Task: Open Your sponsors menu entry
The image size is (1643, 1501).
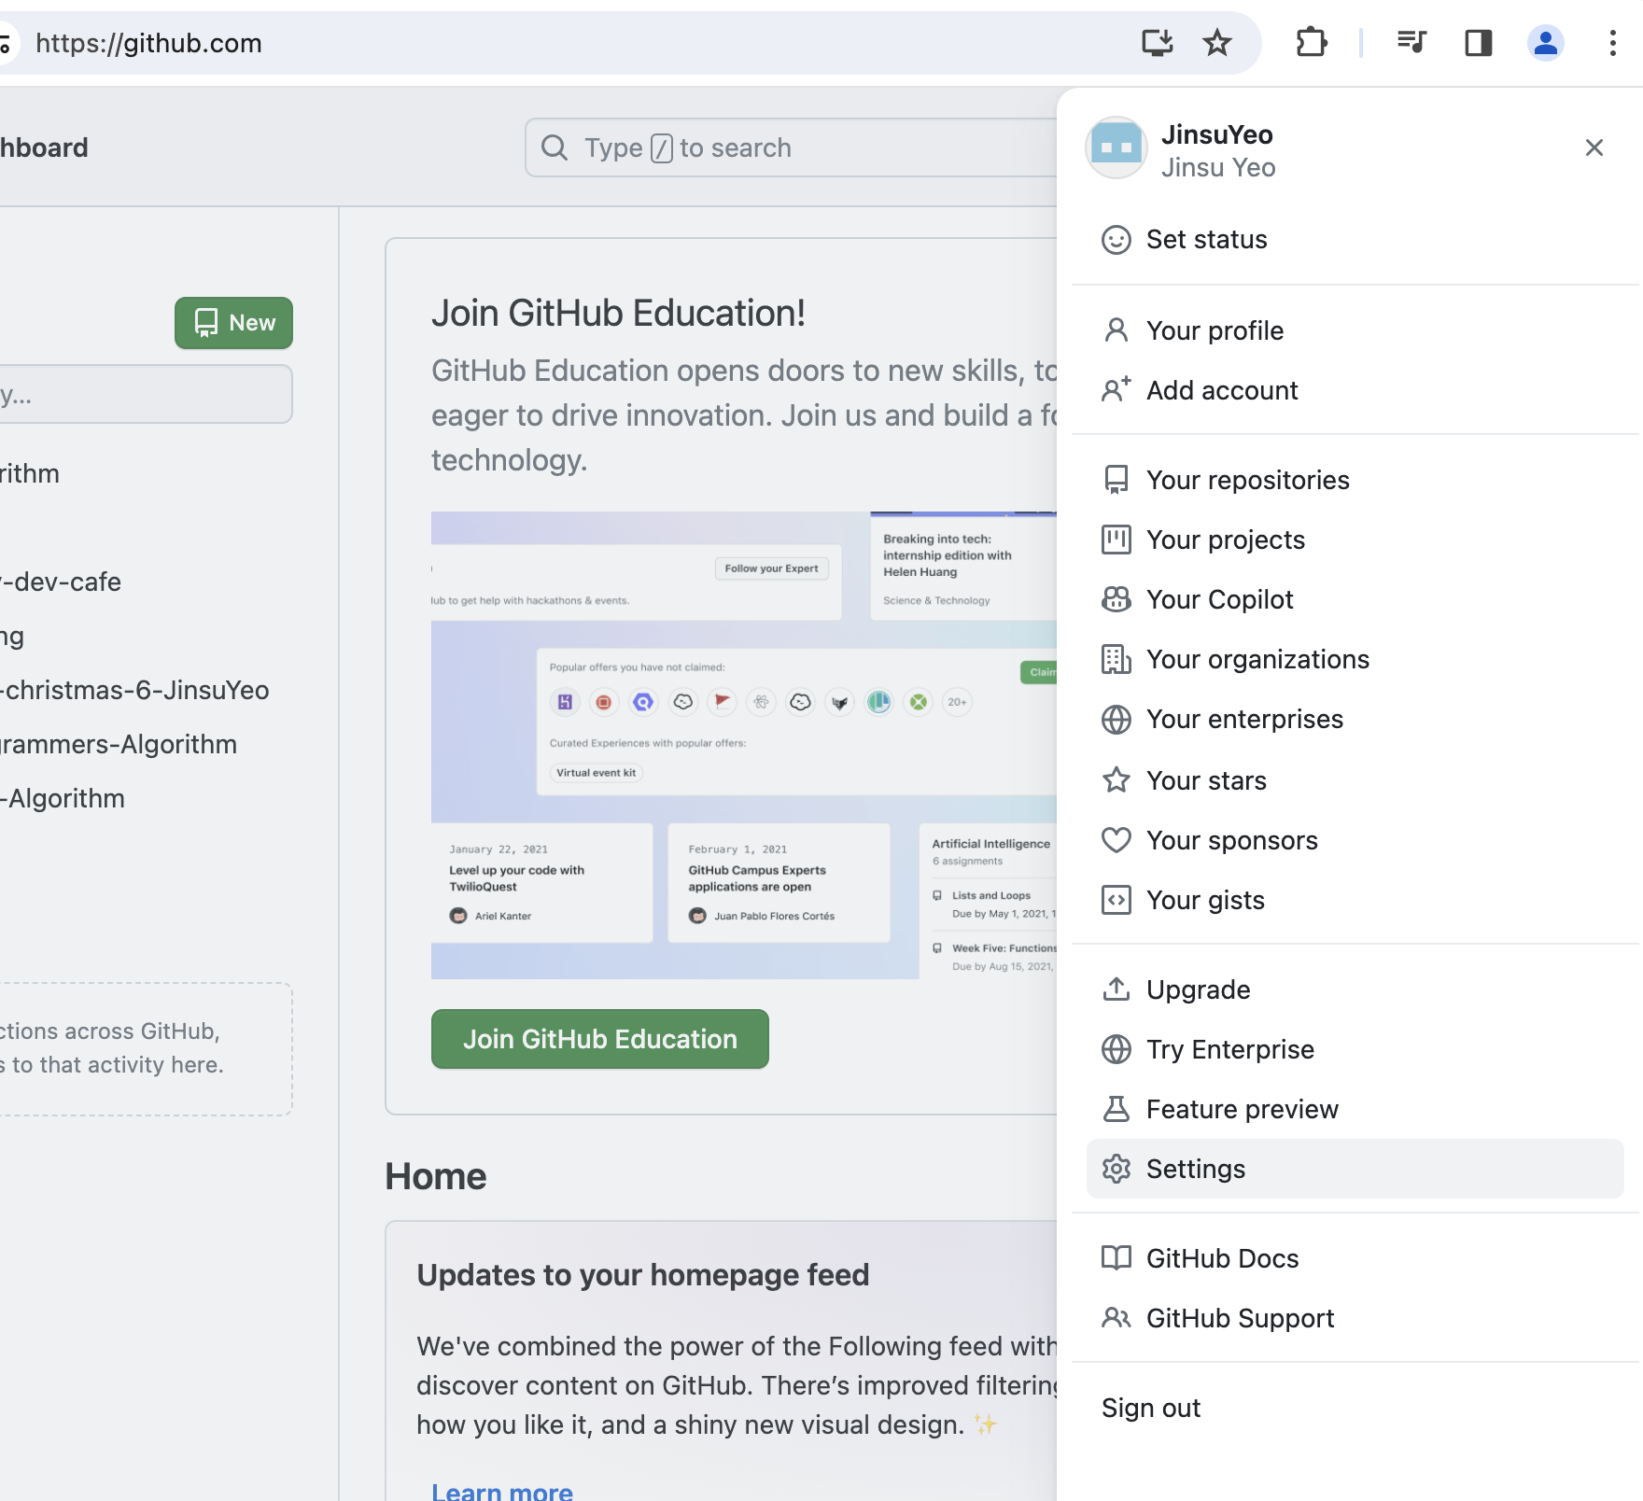Action: tap(1355, 840)
